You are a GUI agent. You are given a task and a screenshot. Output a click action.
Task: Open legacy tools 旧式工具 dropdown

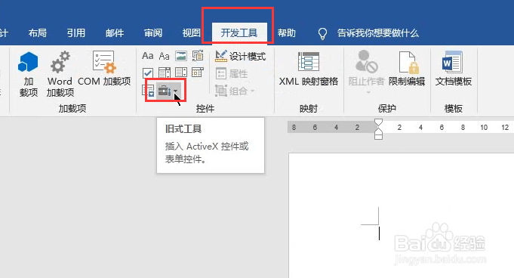168,91
